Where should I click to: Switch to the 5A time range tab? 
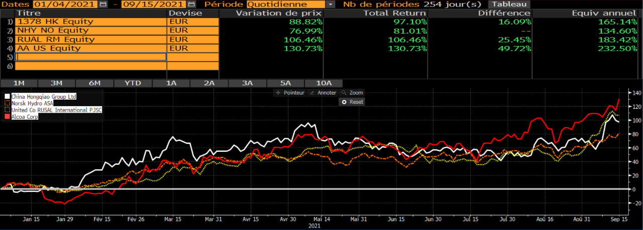click(286, 83)
